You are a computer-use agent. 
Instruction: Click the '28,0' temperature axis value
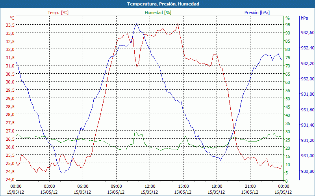click(x=10, y=114)
